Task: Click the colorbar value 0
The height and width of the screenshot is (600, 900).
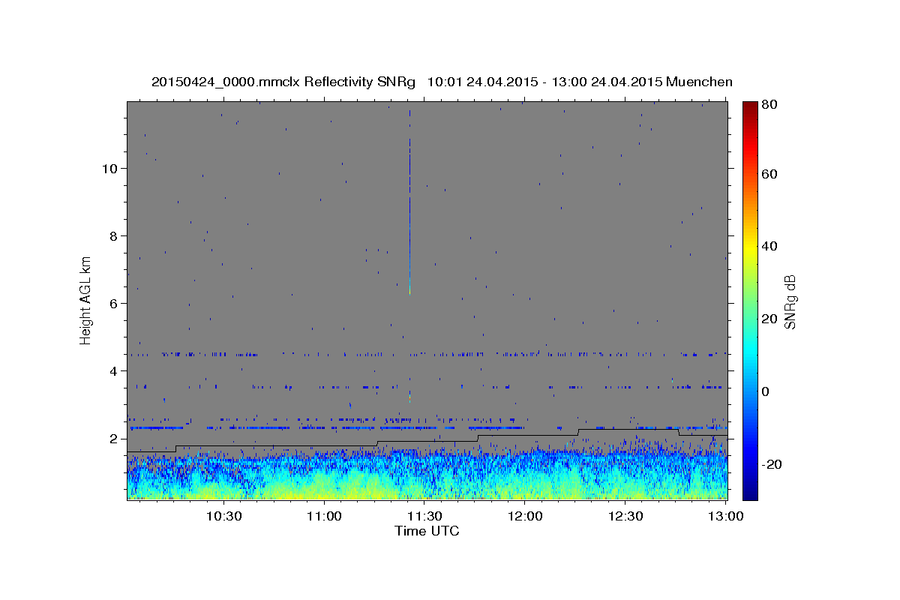Action: tap(765, 391)
